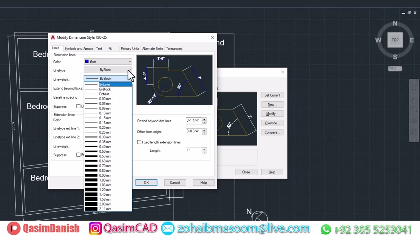Click TOP face of ViewCube
The image size is (420, 236).
point(395,40)
